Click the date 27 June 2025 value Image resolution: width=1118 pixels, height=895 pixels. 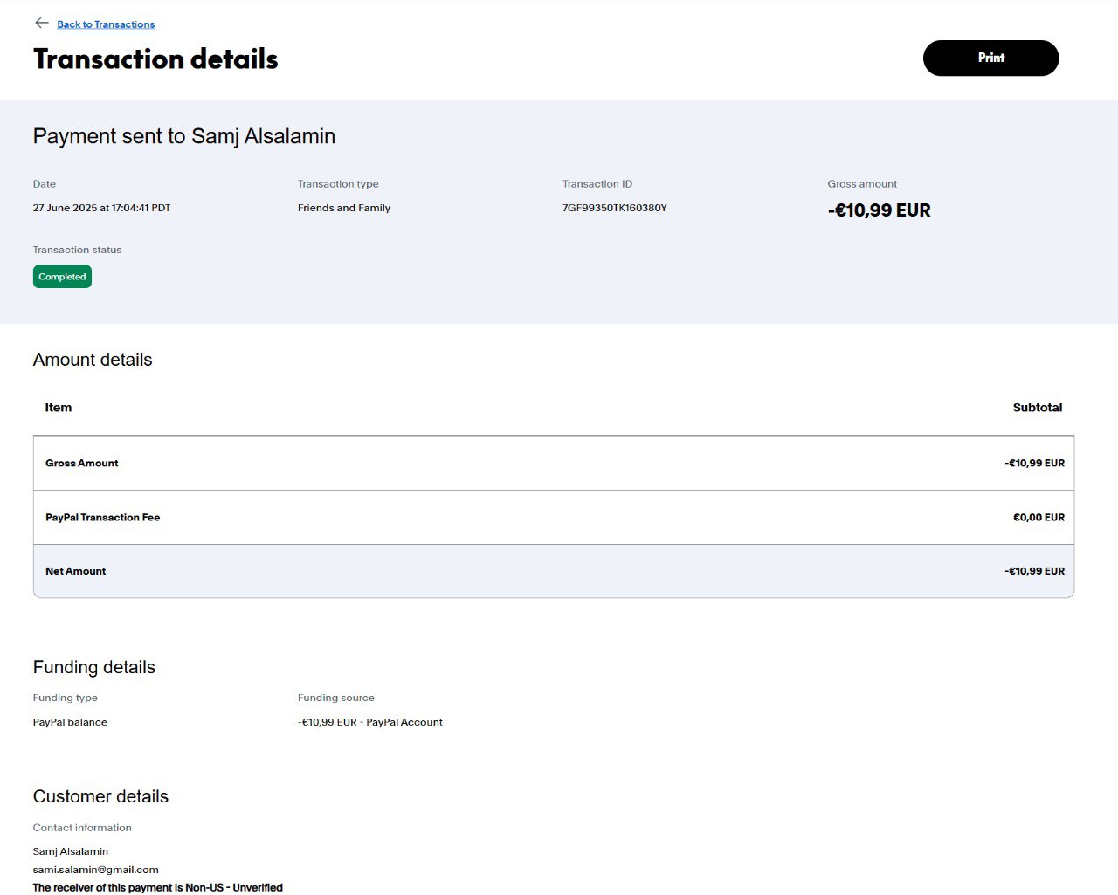(101, 208)
